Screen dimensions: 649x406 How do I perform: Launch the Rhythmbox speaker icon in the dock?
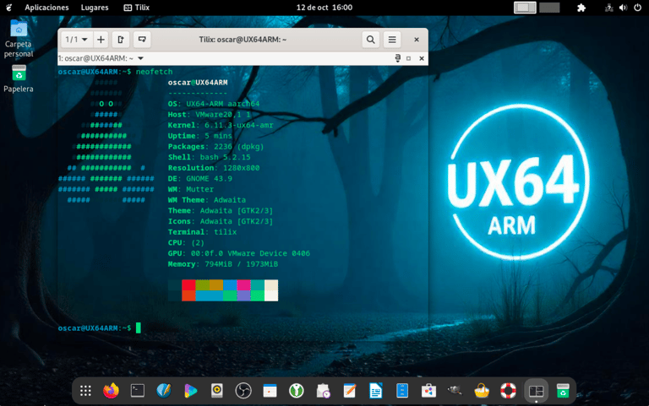click(217, 391)
